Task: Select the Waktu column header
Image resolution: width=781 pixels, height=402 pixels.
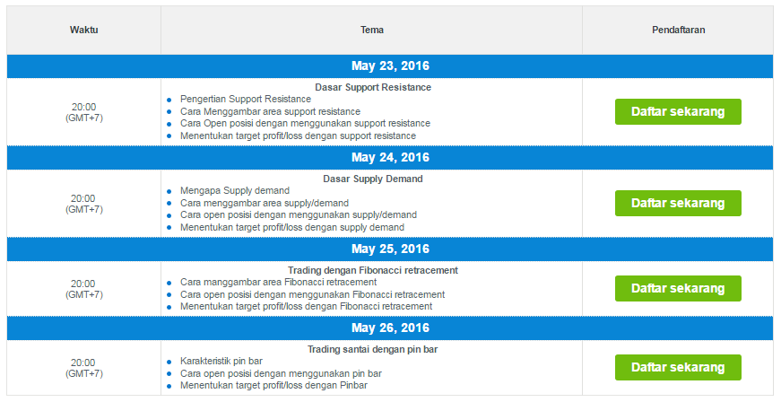Action: pos(83,30)
